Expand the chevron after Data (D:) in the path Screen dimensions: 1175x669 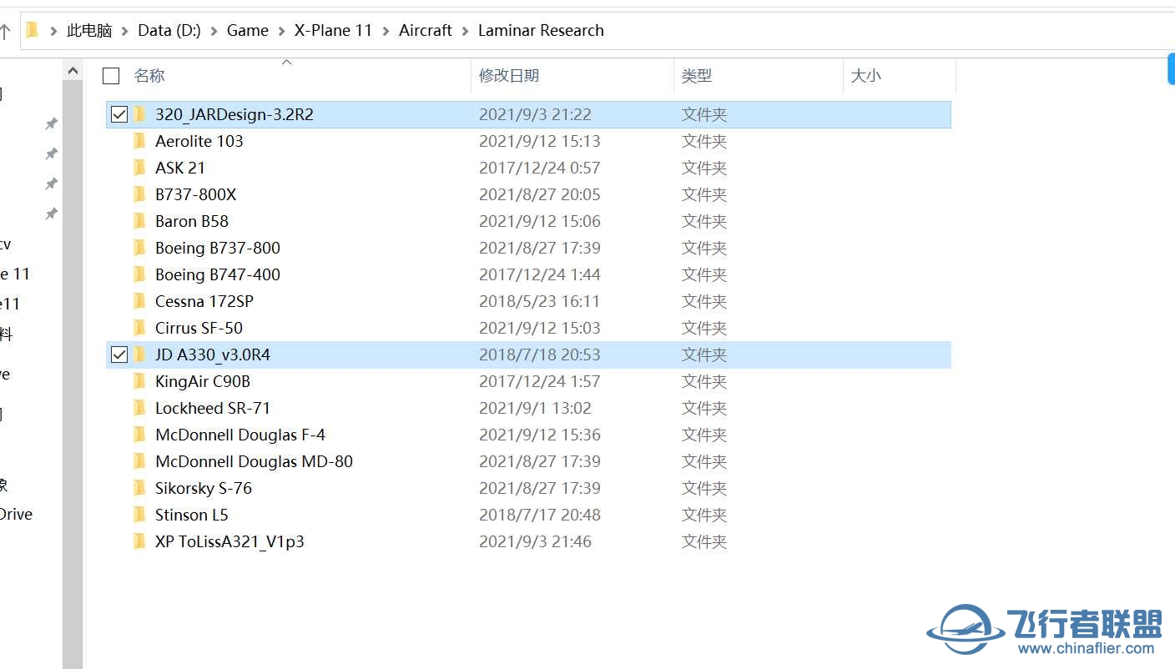tap(214, 31)
